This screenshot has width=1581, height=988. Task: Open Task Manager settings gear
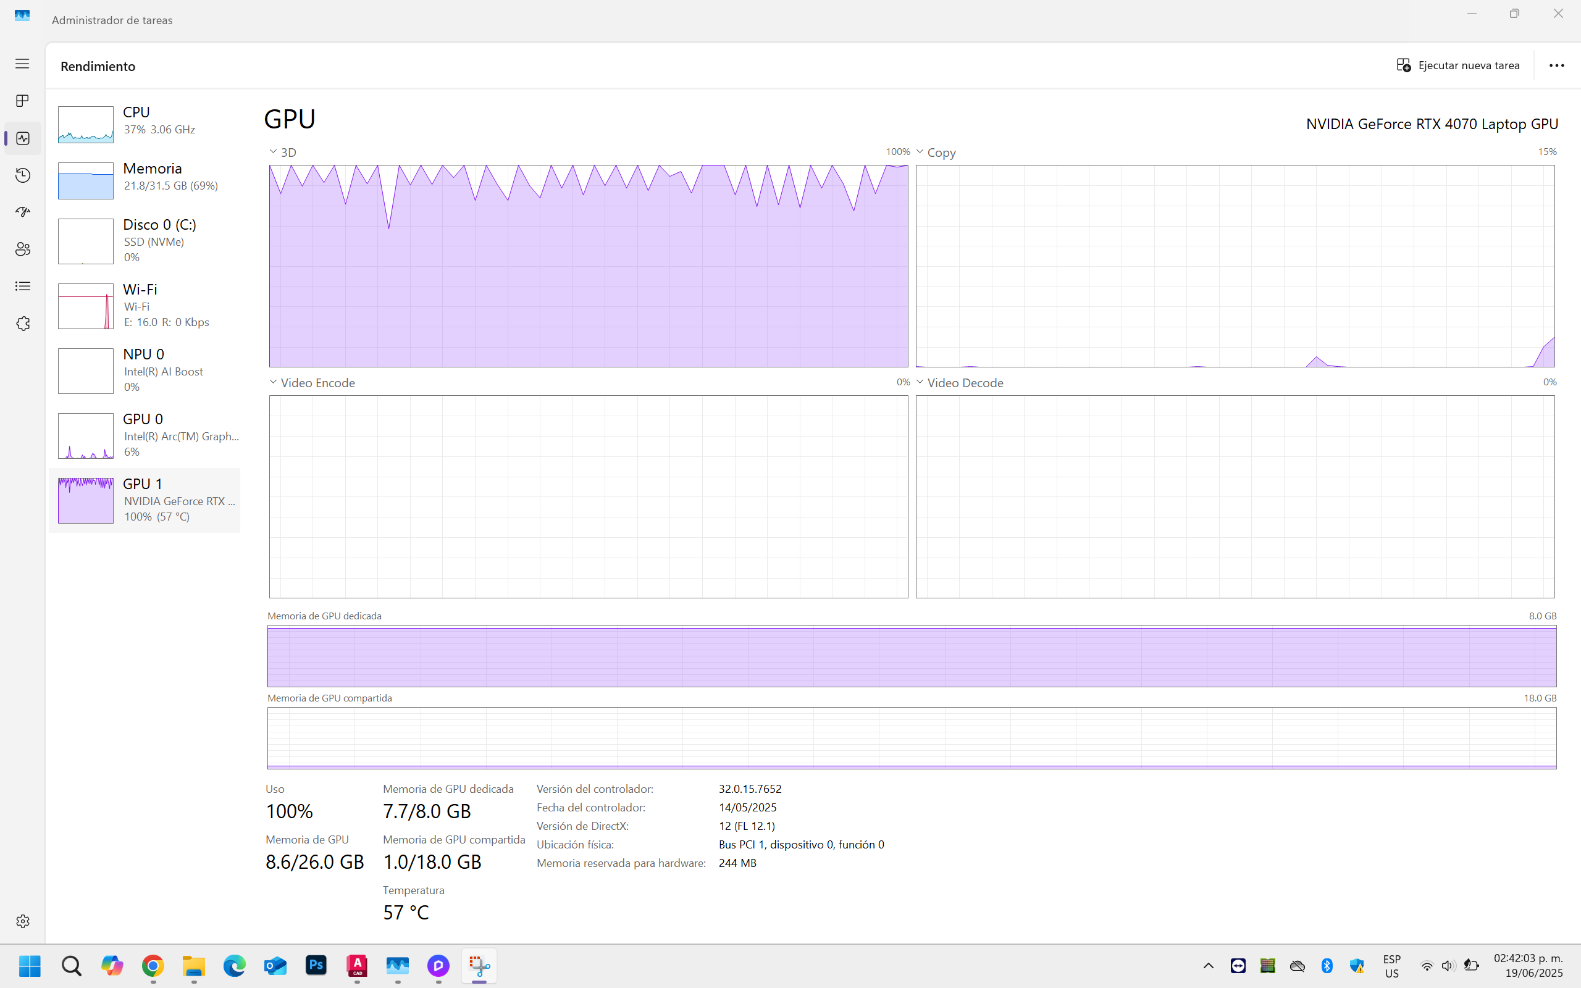[22, 921]
